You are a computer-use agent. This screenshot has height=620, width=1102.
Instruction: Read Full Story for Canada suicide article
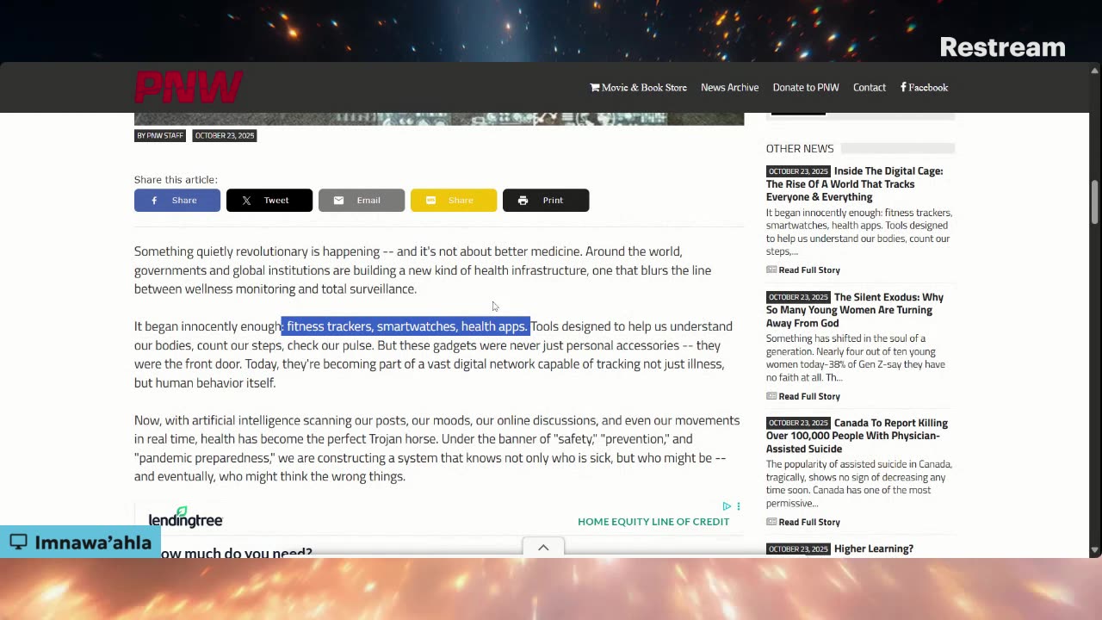(x=809, y=522)
